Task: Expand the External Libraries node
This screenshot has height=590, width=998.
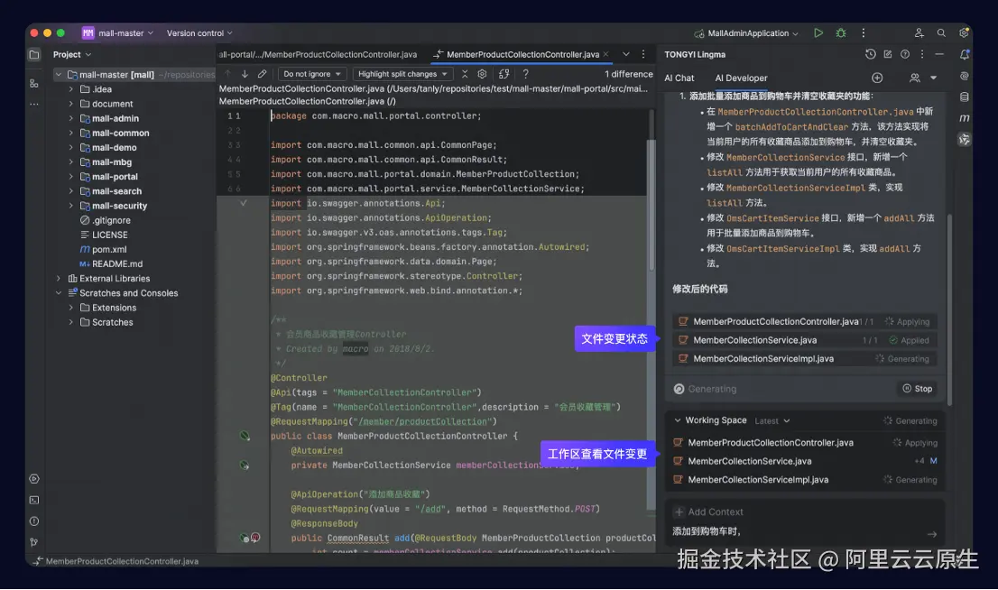Action: click(59, 279)
